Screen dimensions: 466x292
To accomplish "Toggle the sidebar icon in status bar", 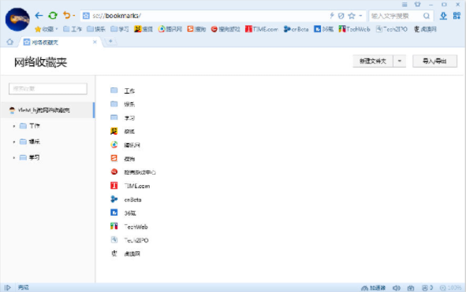I will click(x=8, y=287).
